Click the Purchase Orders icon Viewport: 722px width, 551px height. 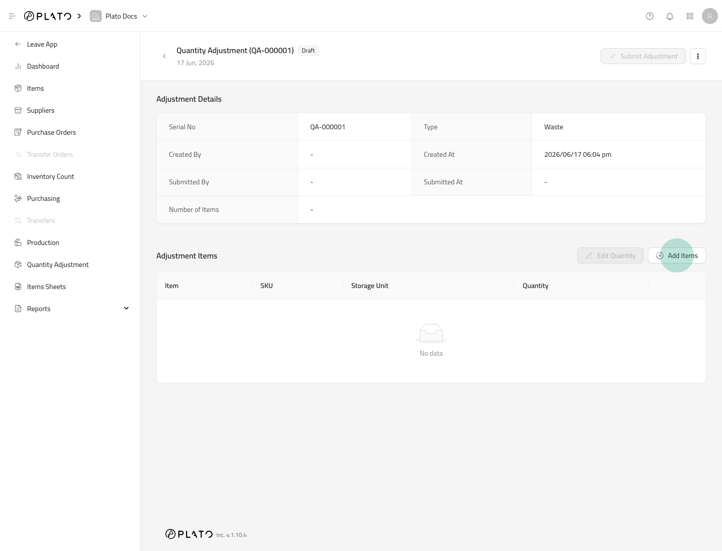coord(18,132)
